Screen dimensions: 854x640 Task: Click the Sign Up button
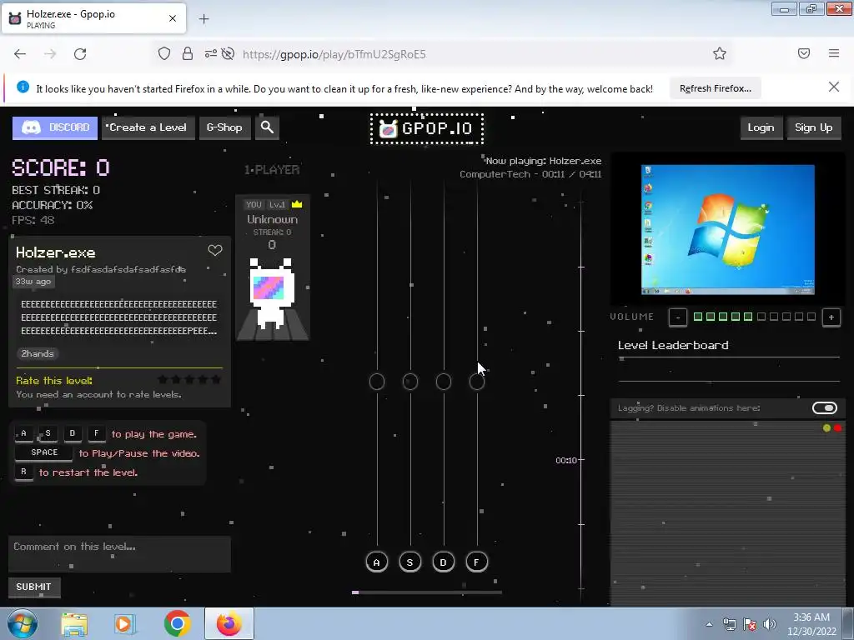tap(813, 127)
